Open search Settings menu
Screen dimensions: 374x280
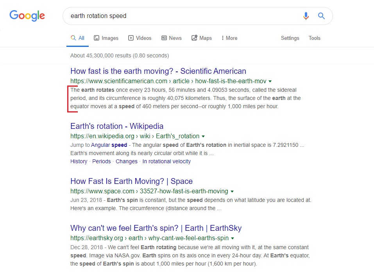pyautogui.click(x=290, y=38)
